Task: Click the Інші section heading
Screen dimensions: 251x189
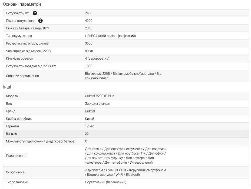Action: coord(7,87)
